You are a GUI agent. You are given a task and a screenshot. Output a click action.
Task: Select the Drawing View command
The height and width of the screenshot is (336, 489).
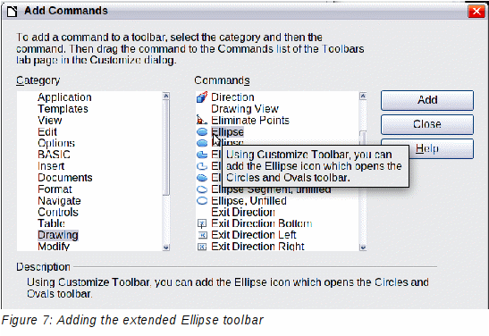(x=245, y=109)
